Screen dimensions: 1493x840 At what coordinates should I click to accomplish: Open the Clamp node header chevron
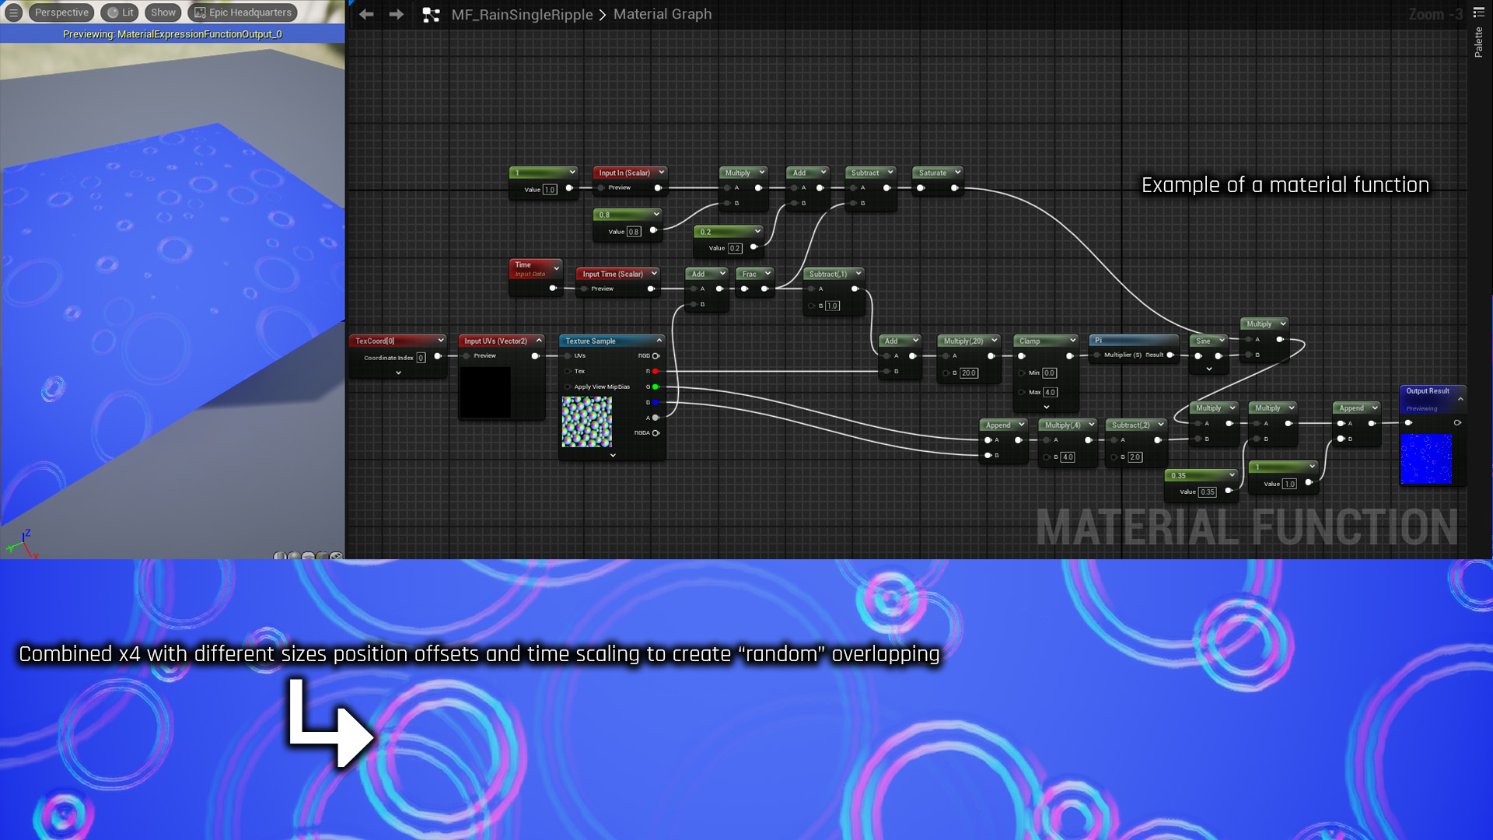point(1072,340)
